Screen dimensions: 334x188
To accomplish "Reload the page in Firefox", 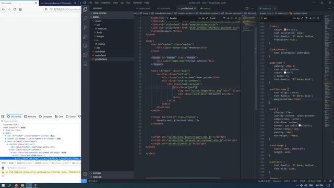I will coord(15,9).
